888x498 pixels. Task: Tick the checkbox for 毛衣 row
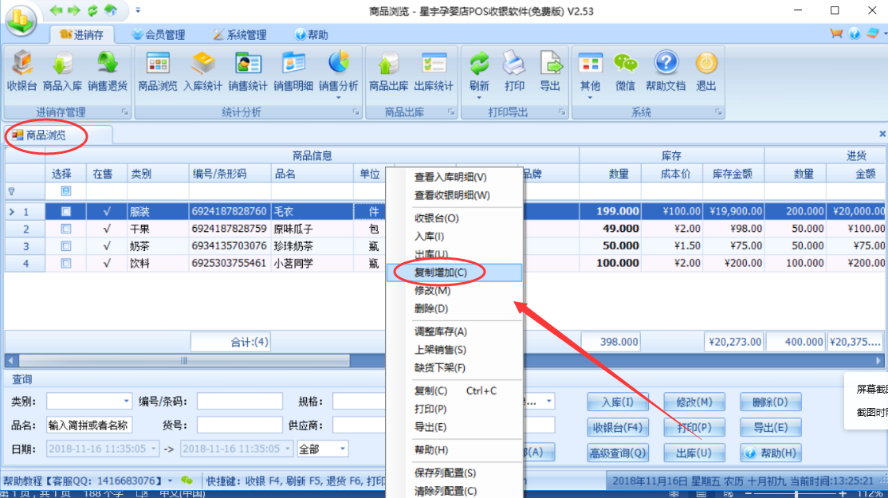(65, 212)
